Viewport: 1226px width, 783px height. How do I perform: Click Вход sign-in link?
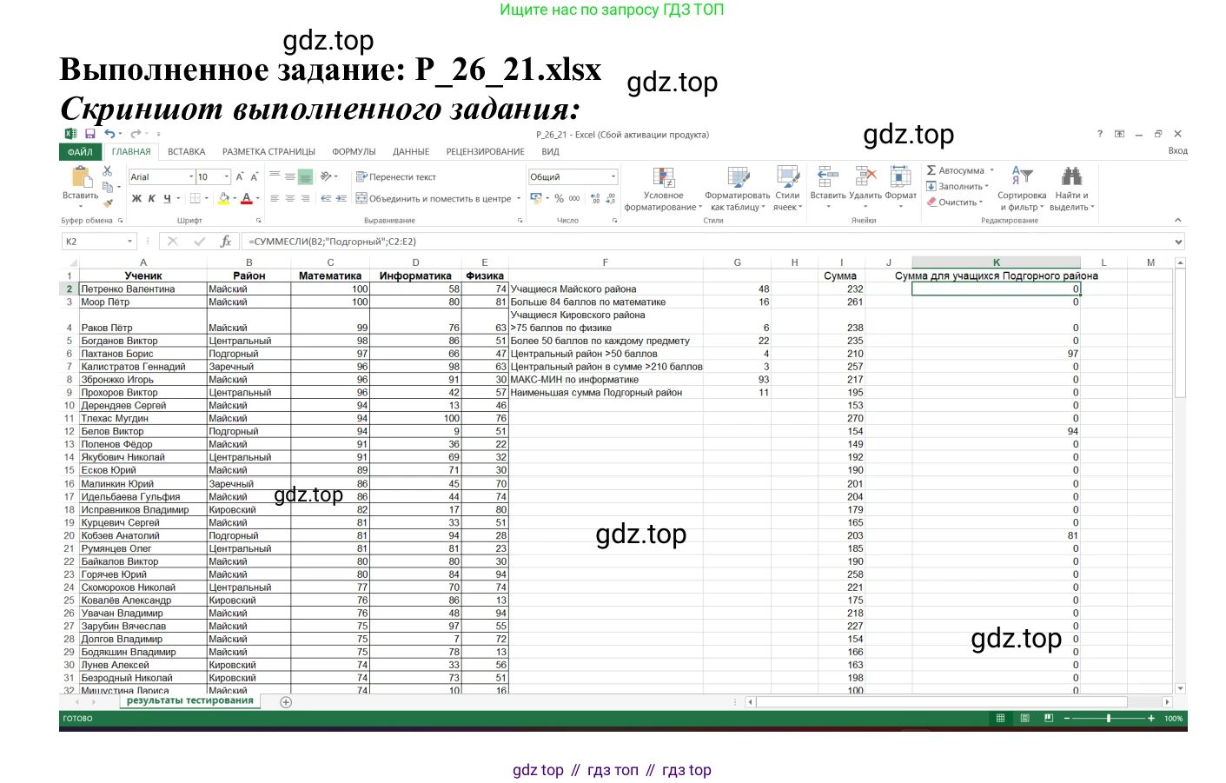point(1177,151)
